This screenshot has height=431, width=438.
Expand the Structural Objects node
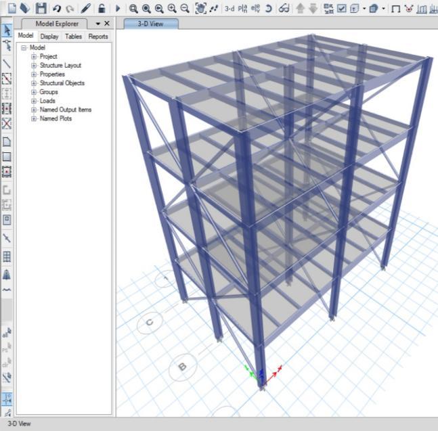click(x=34, y=83)
